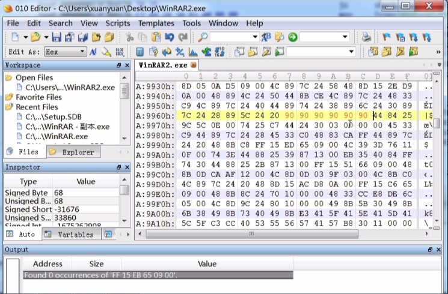Click the Checksum checkmark icon
The height and width of the screenshot is (294, 448).
(x=206, y=52)
